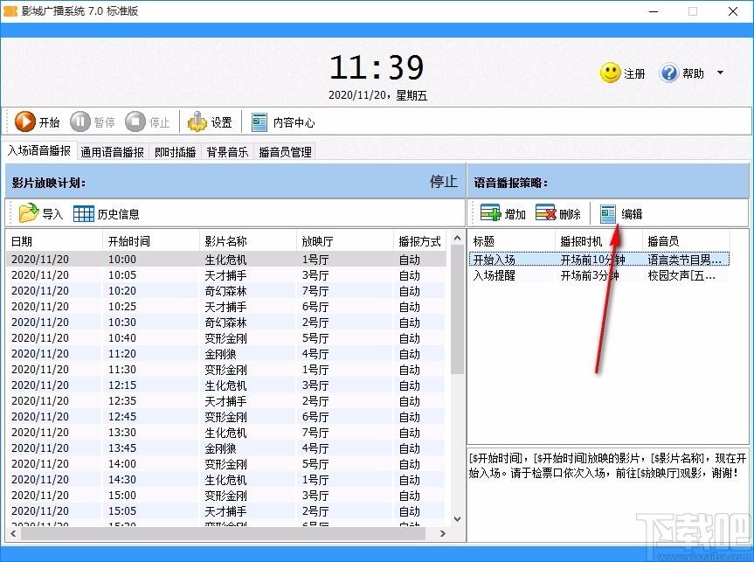Viewport: 754px width, 562px height.
Task: Select the 10:25 天才捕手 6号厅 row
Action: tap(226, 307)
